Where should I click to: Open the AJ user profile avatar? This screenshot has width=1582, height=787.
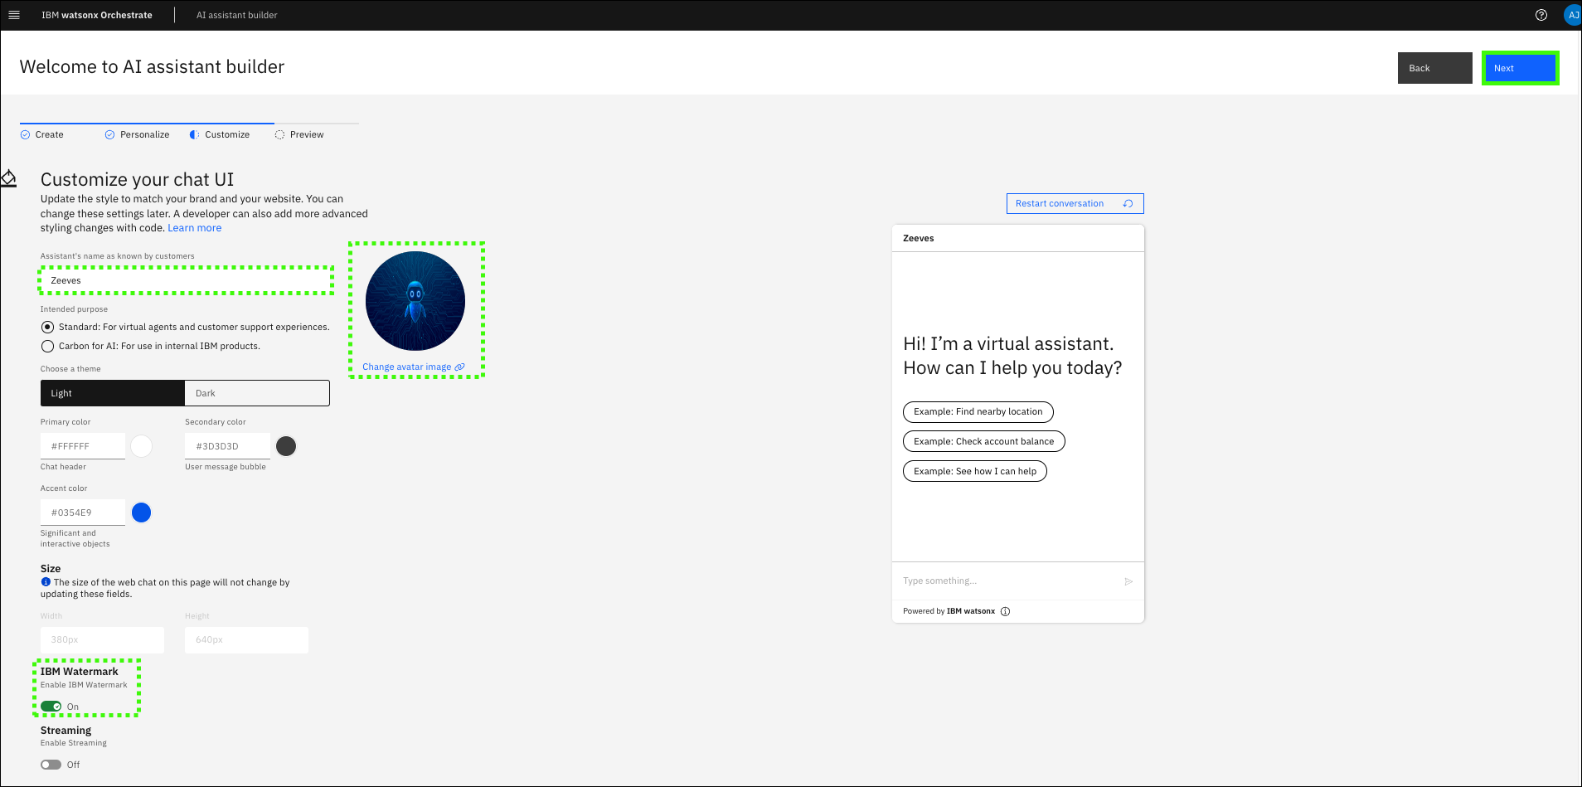pos(1572,15)
